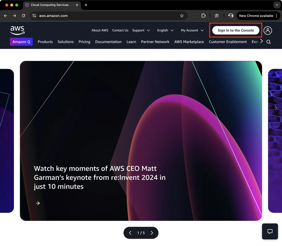Click Contact Us link
The height and width of the screenshot is (246, 282).
point(120,30)
